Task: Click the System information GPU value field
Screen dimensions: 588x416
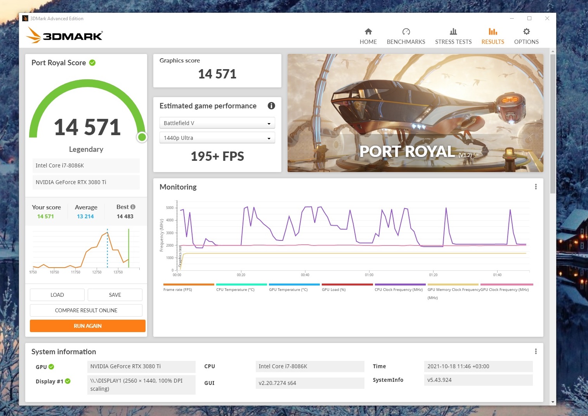Action: point(141,366)
